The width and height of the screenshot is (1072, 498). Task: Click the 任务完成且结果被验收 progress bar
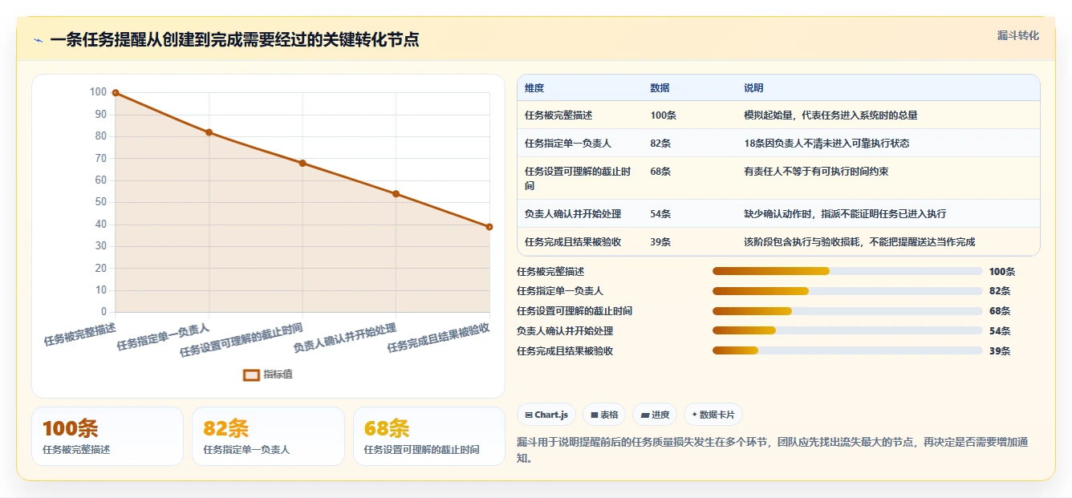click(x=847, y=350)
